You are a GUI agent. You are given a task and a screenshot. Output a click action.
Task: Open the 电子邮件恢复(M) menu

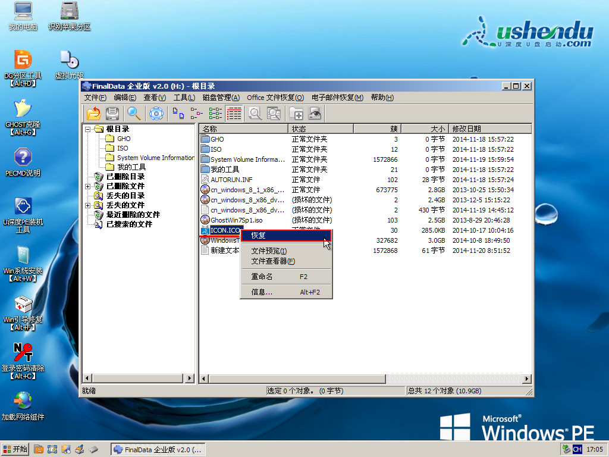click(x=337, y=98)
